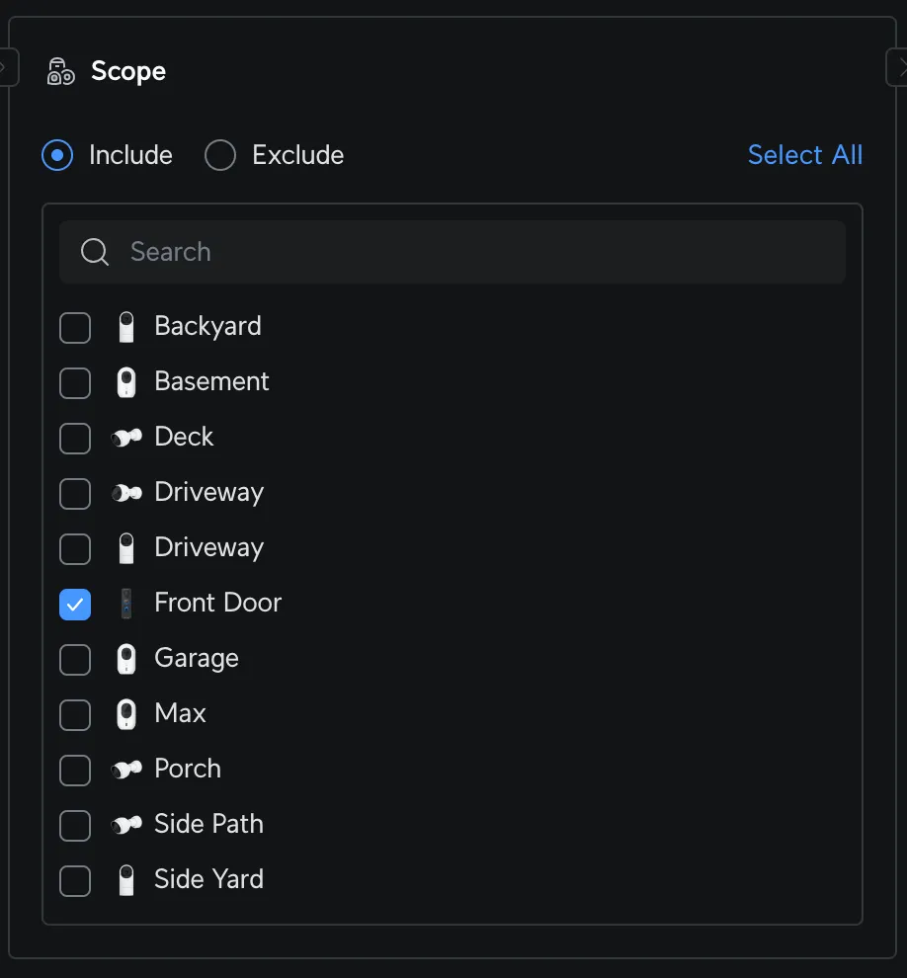Click the right chevron arrow on the edge
This screenshot has width=907, height=978.
pos(901,66)
